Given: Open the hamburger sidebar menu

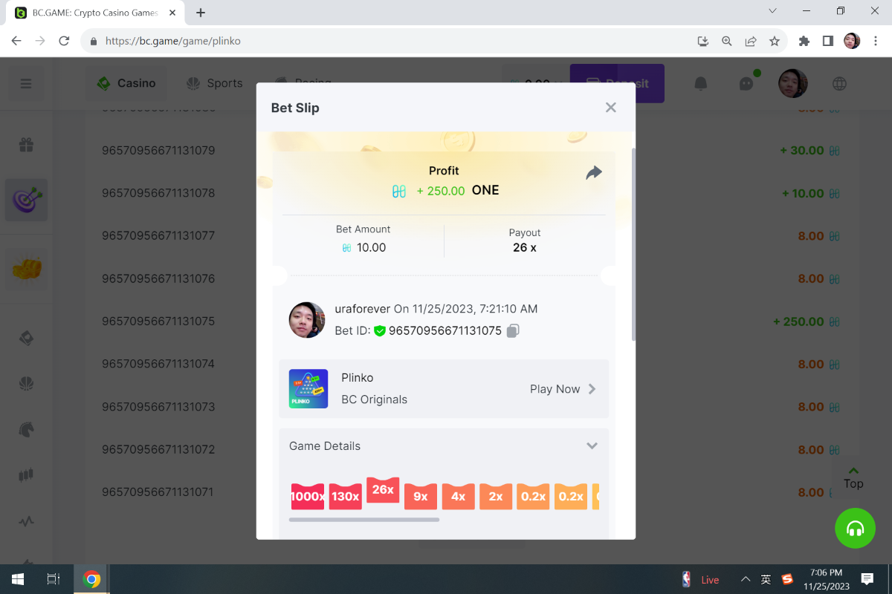Looking at the screenshot, I should pyautogui.click(x=26, y=84).
